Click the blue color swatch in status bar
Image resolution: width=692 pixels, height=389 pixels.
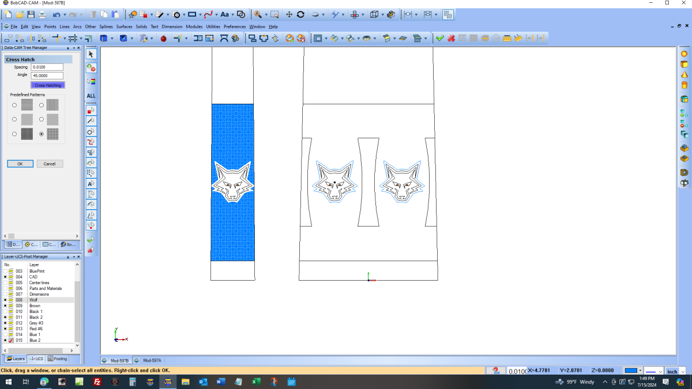[631, 371]
